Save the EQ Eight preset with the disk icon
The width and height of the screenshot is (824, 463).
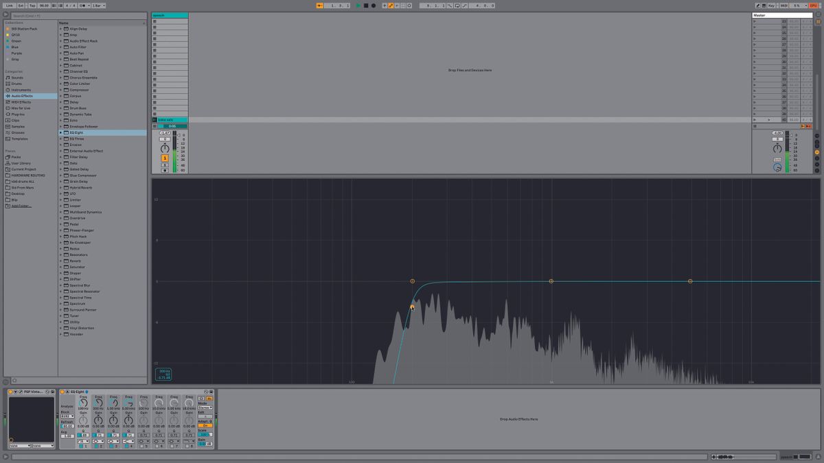[211, 392]
